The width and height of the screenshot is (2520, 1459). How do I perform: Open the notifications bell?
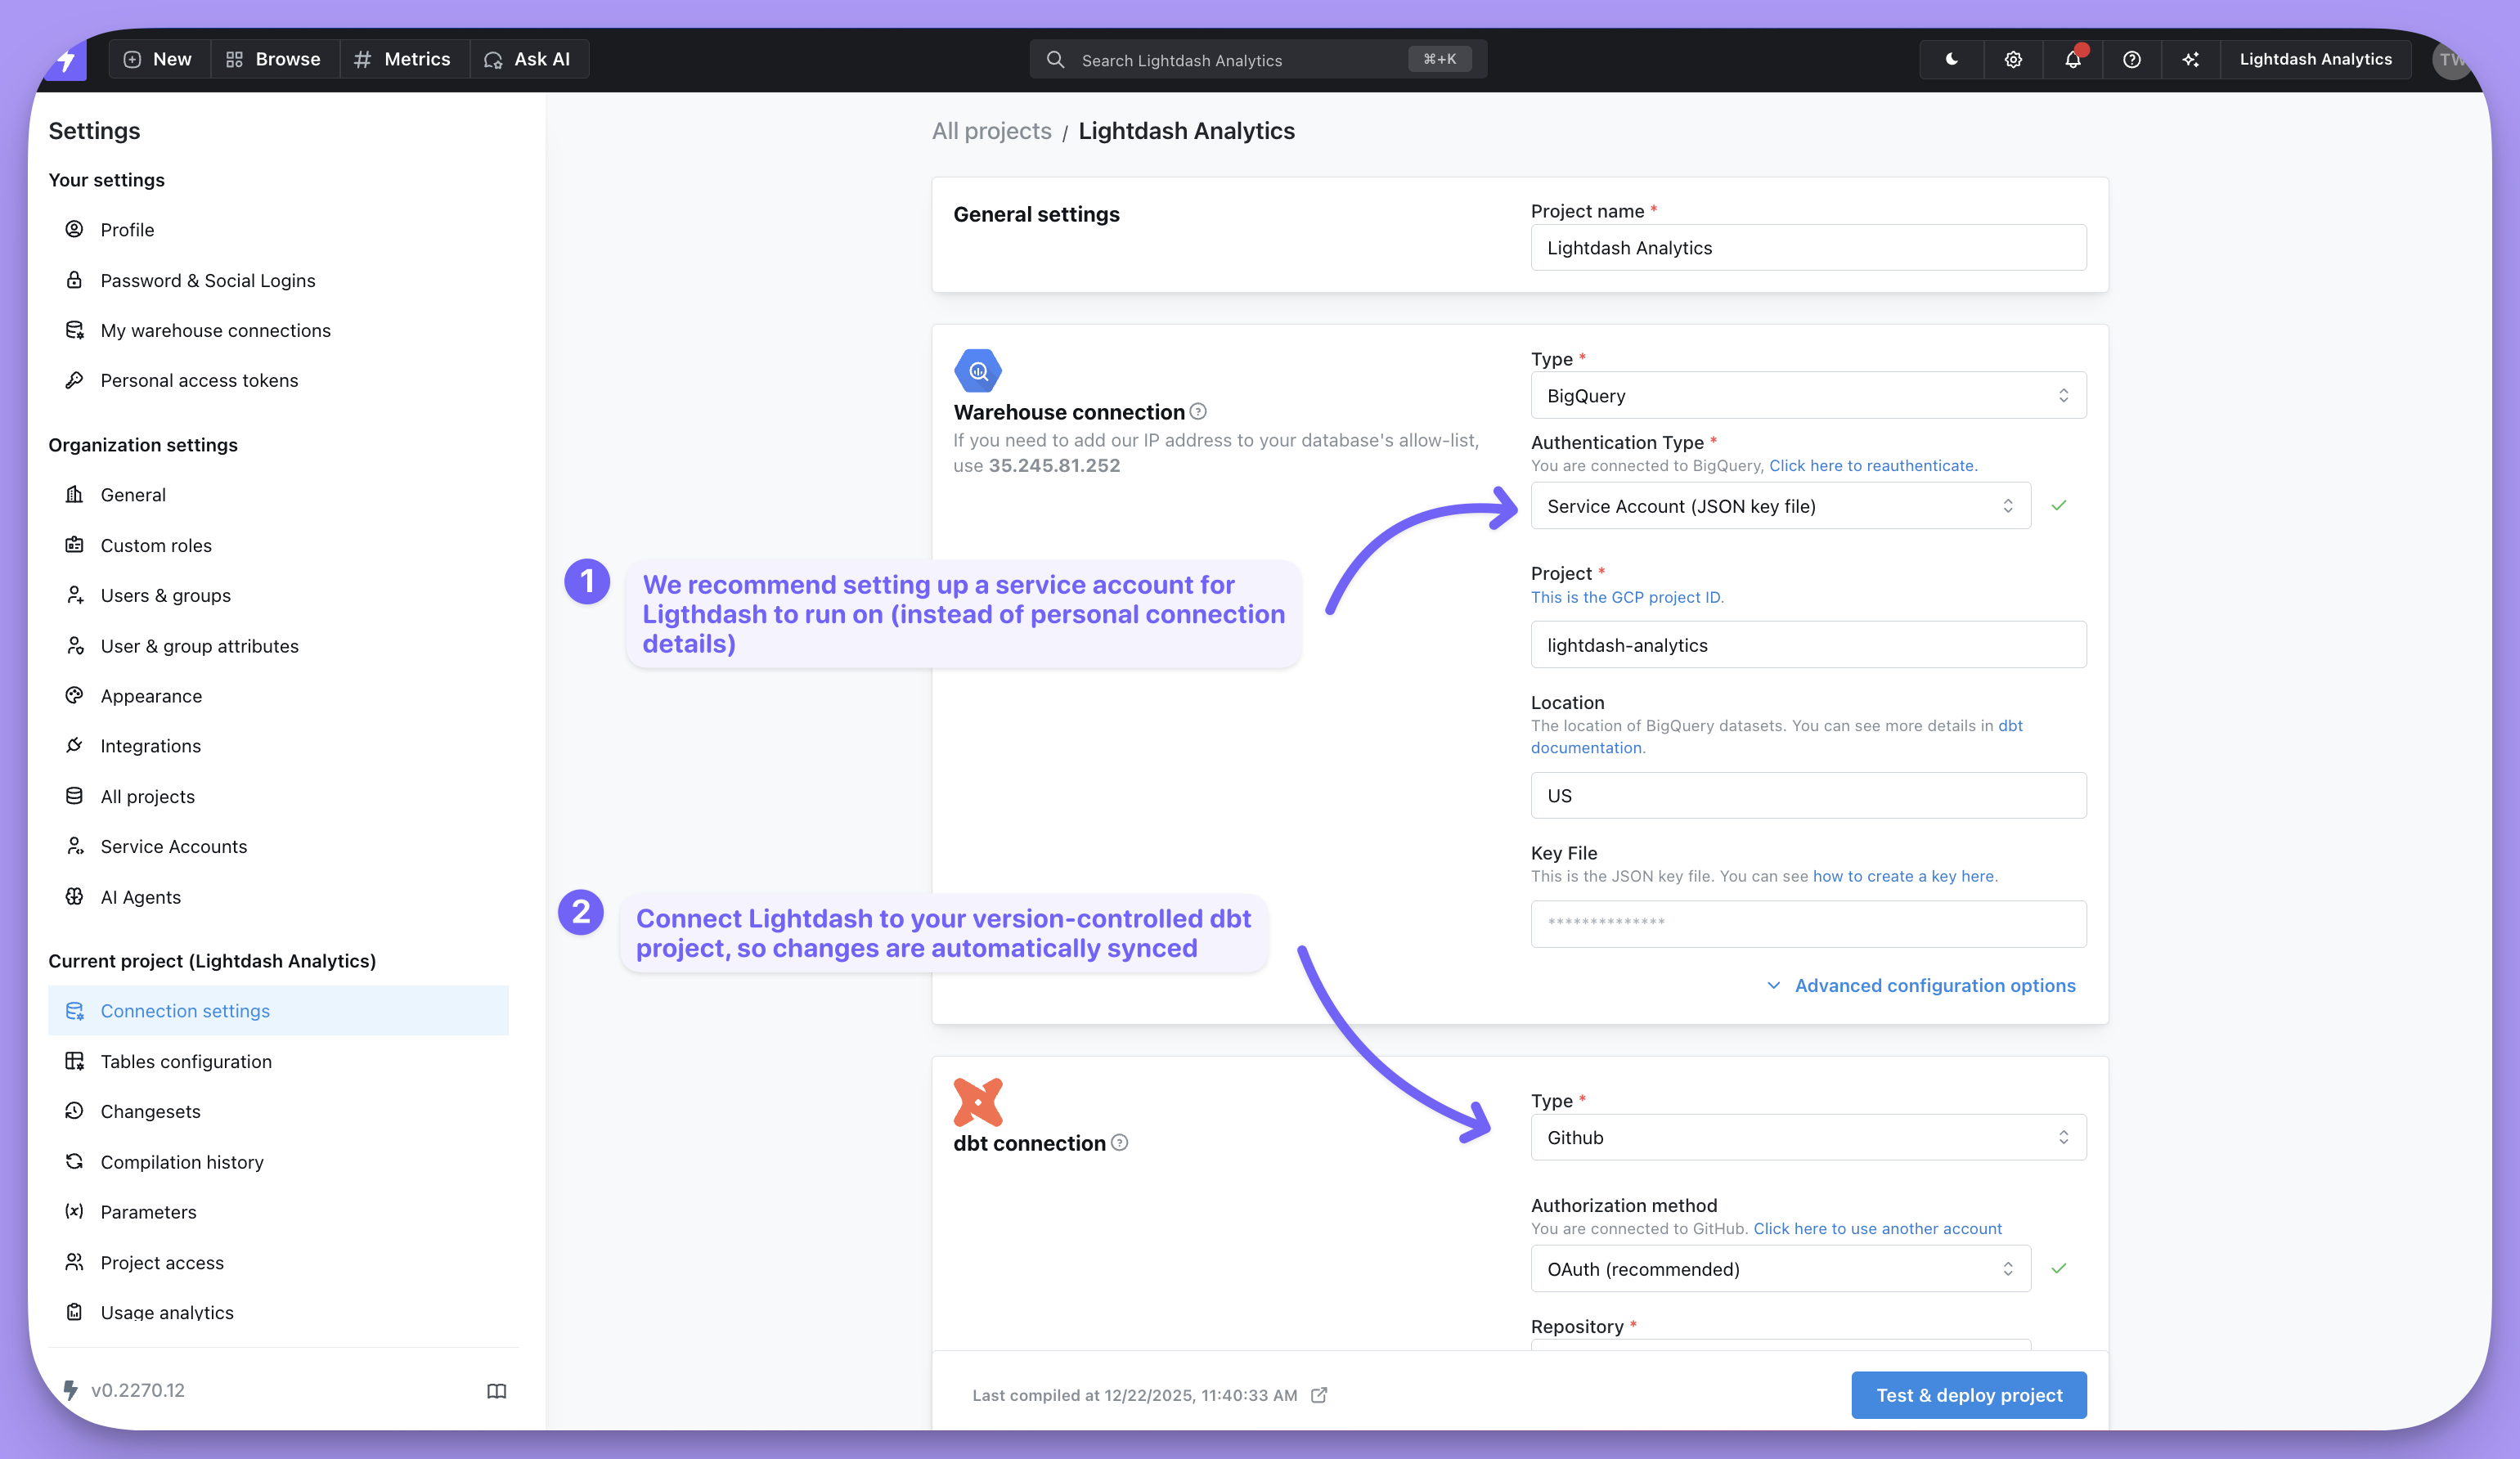pos(2072,59)
